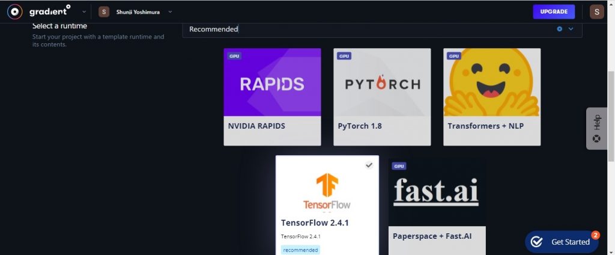Select the Transformers + NLP runtime card
Viewport: 615px width, 255px height.
(x=492, y=97)
